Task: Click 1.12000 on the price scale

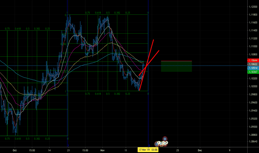Action: click(x=253, y=7)
